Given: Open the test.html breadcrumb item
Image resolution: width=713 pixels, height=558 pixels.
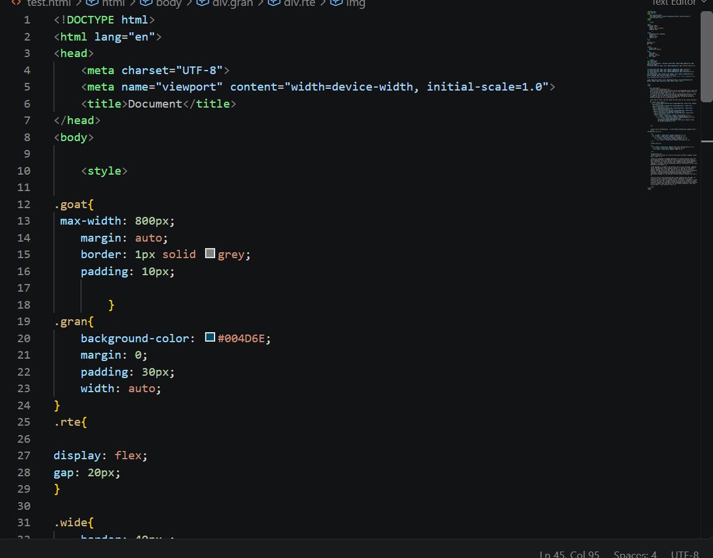Looking at the screenshot, I should tap(41, 4).
